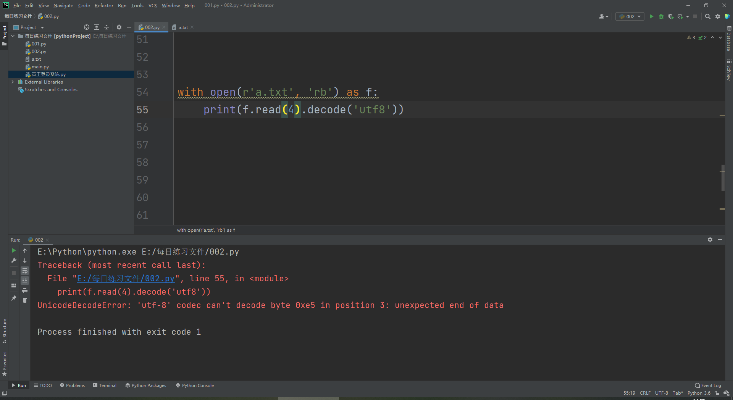733x400 pixels.
Task: Toggle the SciView tool window side tab
Action: click(729, 70)
